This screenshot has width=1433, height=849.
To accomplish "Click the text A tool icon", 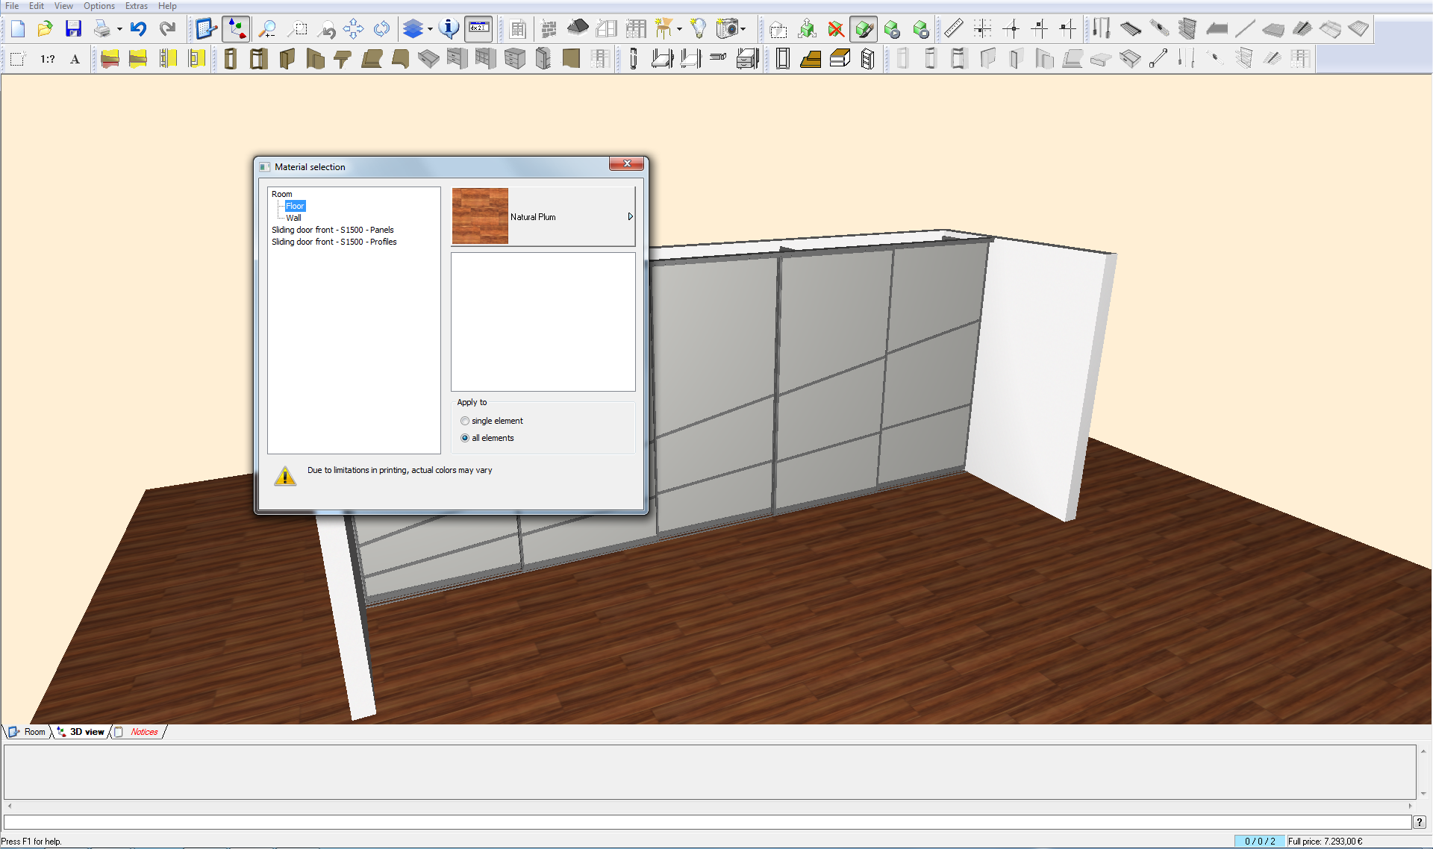I will 75,59.
